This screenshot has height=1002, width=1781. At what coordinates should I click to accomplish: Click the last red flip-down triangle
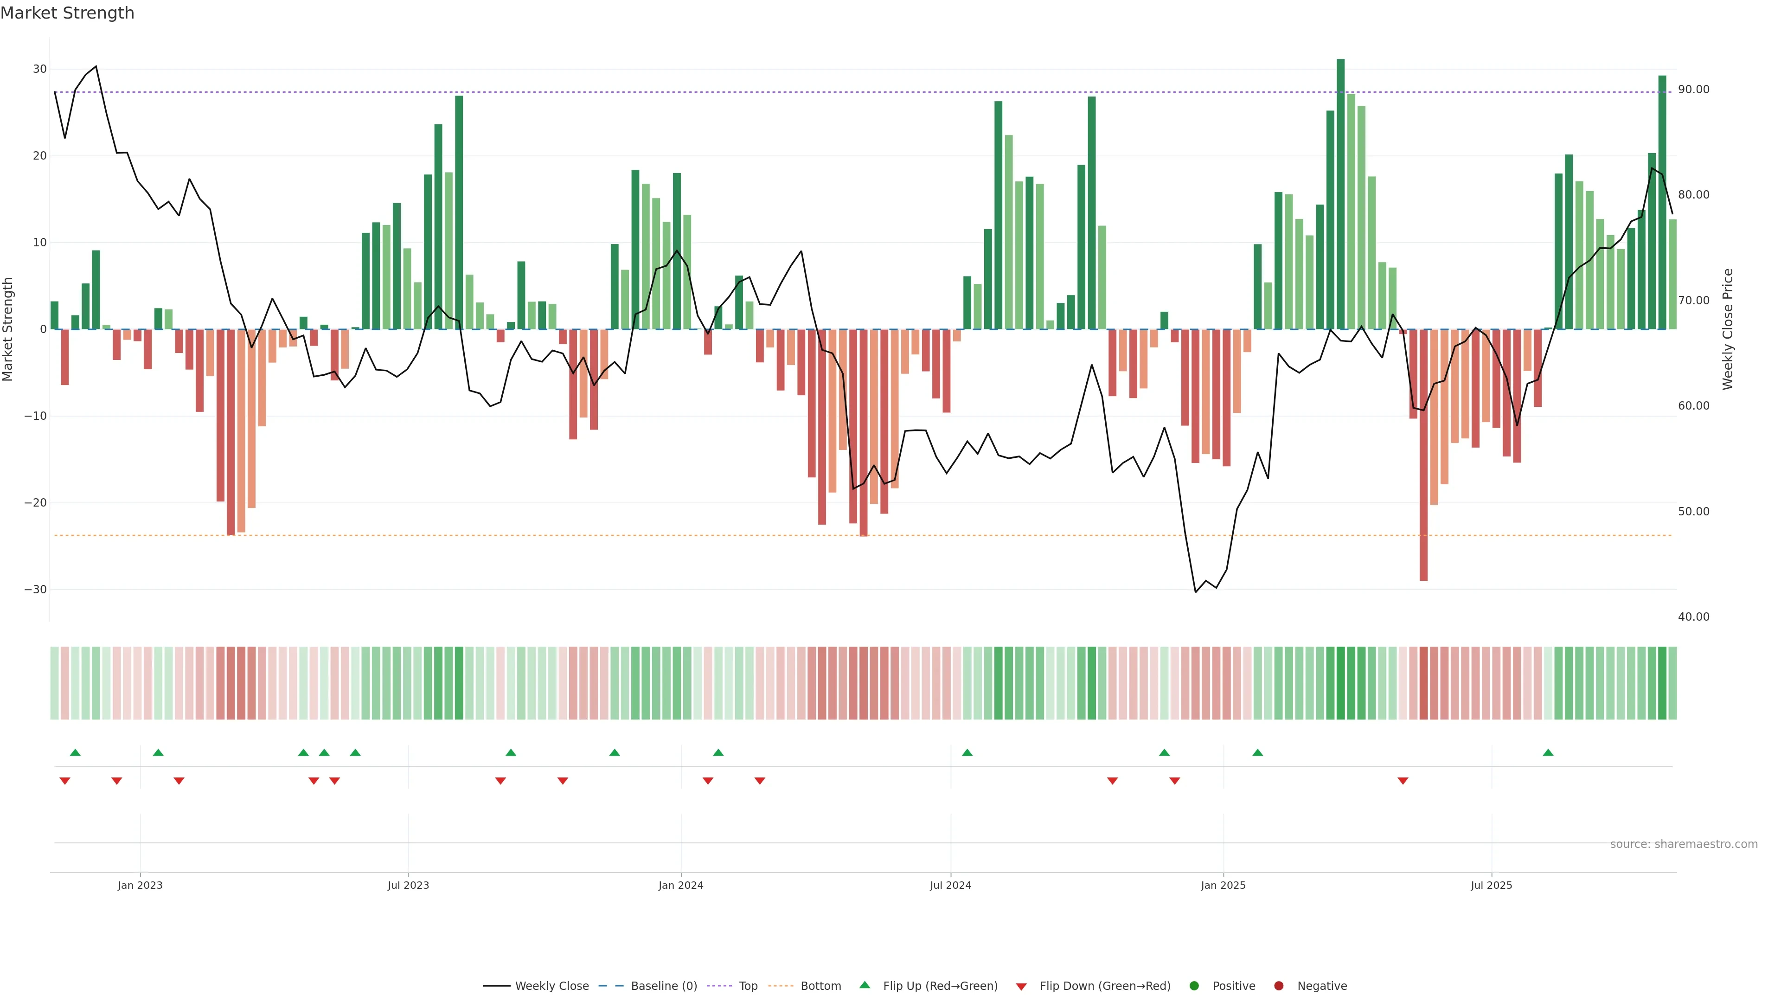(1403, 781)
